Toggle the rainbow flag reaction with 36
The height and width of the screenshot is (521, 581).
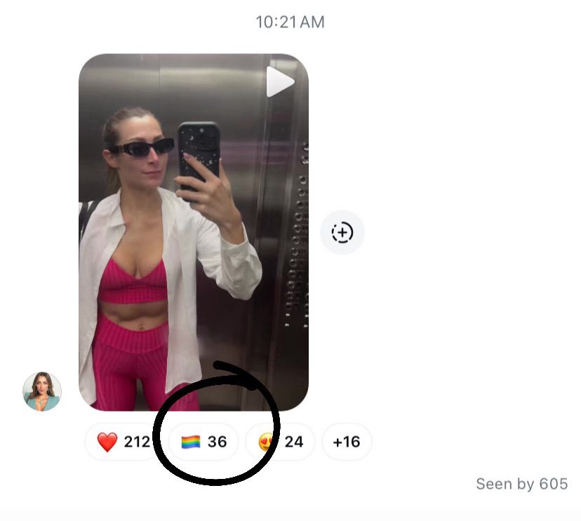click(203, 442)
